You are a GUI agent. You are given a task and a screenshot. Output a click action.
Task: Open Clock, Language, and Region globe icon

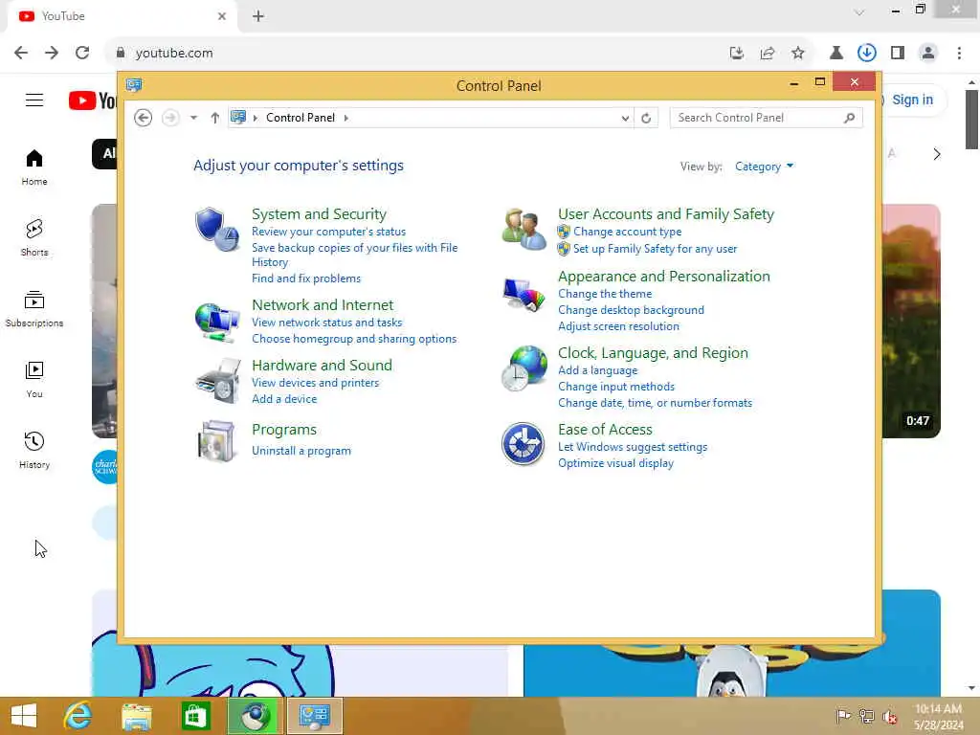point(523,368)
